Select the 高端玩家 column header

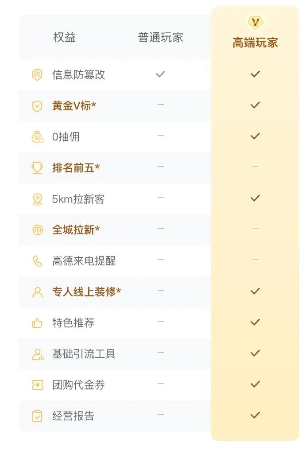point(255,43)
